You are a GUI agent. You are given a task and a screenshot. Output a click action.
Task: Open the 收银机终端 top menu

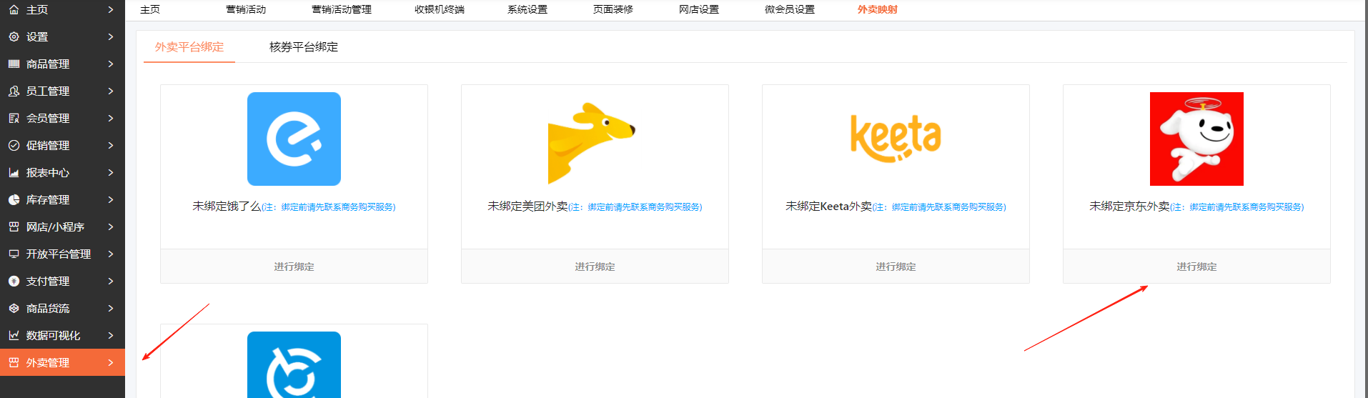440,9
